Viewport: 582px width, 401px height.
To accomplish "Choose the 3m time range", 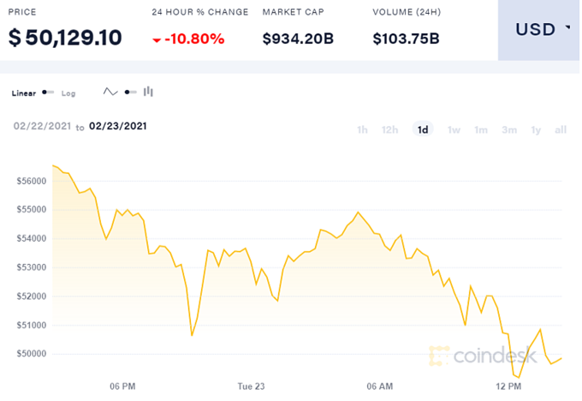I will [509, 130].
